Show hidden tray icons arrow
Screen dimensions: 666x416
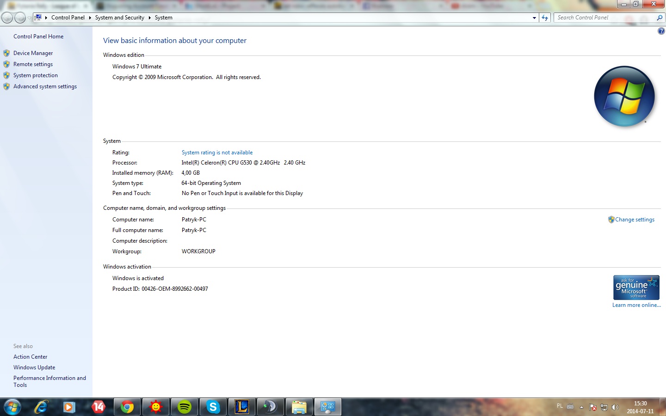point(582,407)
